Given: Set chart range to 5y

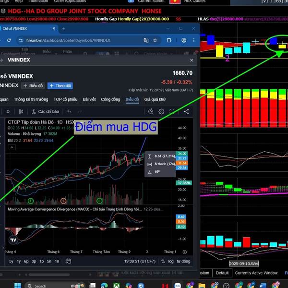Looking at the screenshot, I should pos(11,261).
